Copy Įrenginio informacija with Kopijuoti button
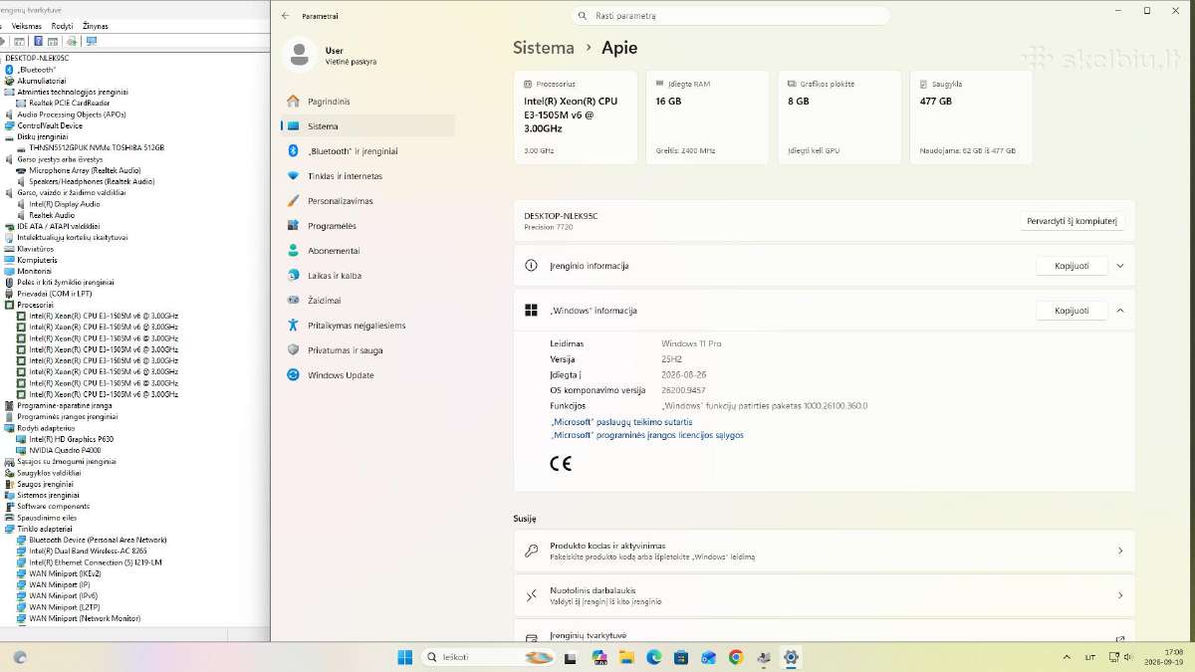The height and width of the screenshot is (672, 1195). click(1072, 266)
